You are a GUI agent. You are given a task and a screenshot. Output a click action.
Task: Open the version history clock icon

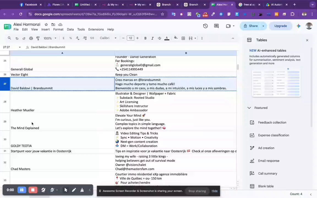click(x=205, y=26)
